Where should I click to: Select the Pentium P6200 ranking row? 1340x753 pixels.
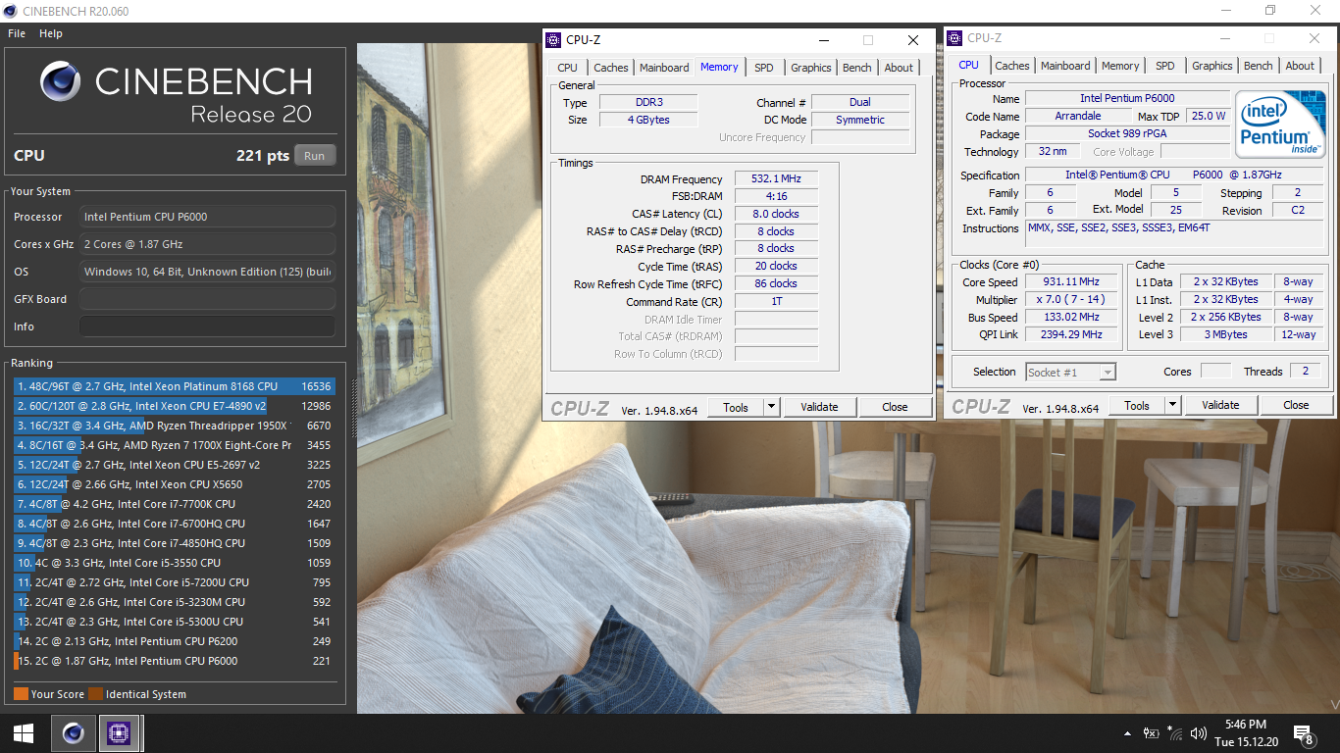[175, 641]
